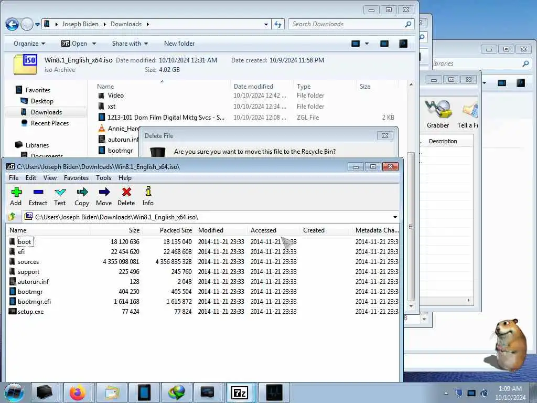The width and height of the screenshot is (537, 403).
Task: Open the Share with dropdown
Action: (x=130, y=44)
